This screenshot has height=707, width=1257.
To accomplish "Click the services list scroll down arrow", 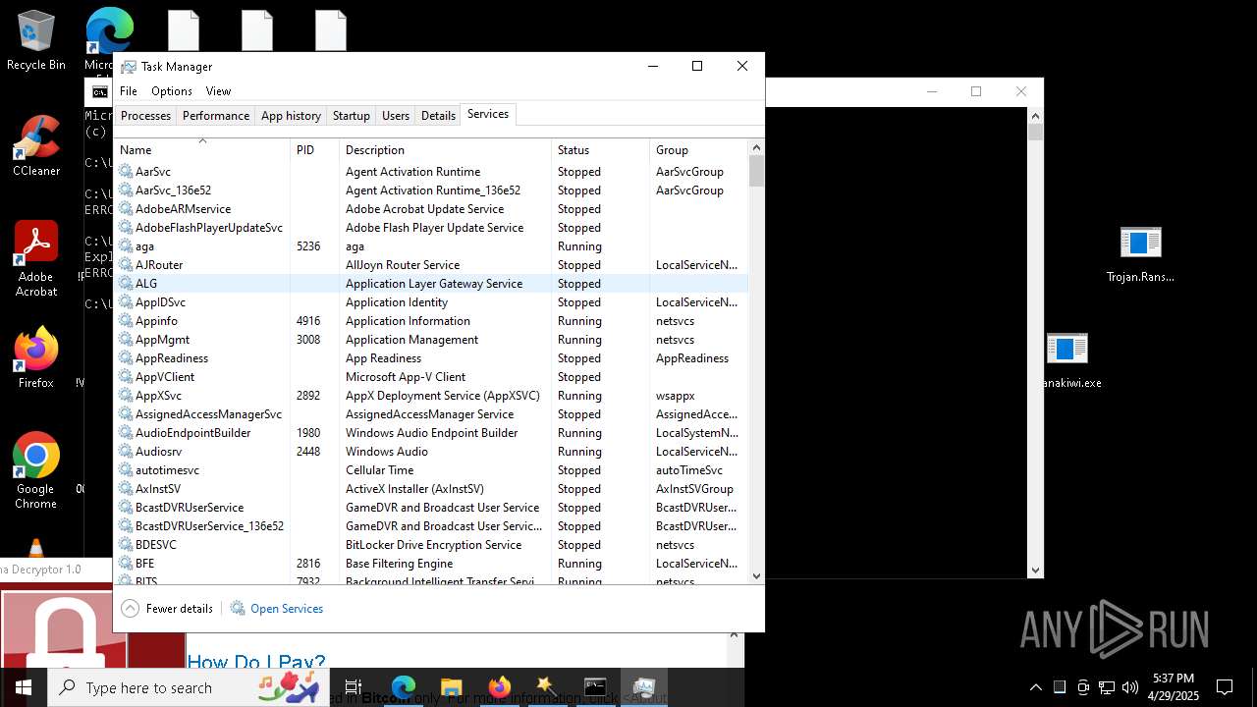I will pyautogui.click(x=756, y=575).
